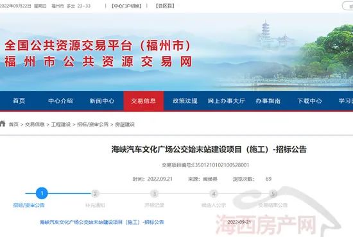
Task: Click the 中心门户切换 link at top
Action: point(126,6)
